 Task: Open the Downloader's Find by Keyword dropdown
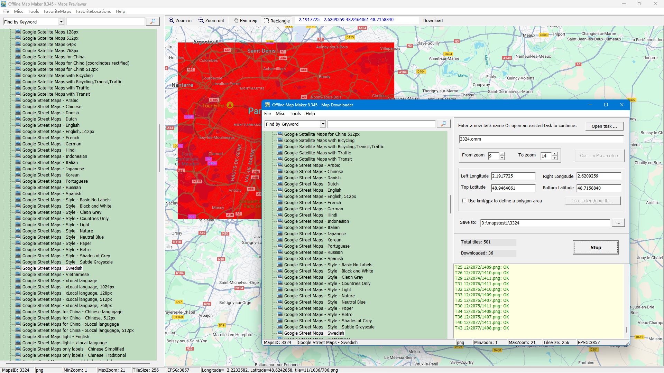(x=323, y=124)
